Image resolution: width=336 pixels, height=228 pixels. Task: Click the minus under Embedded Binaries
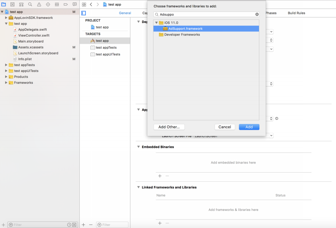(x=167, y=176)
